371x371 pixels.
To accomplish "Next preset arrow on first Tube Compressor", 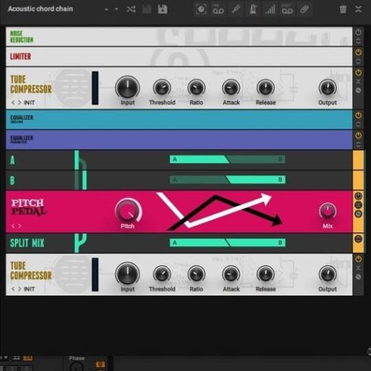I will click(x=19, y=102).
